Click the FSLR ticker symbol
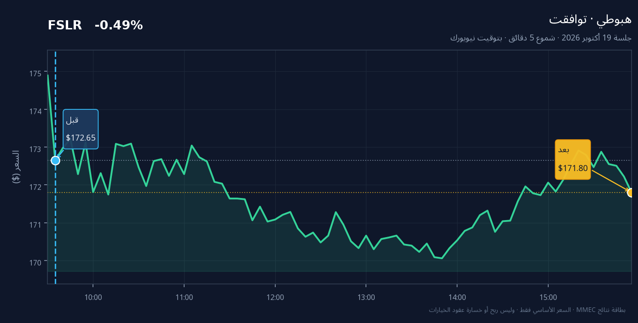The height and width of the screenshot is (323, 638). pos(65,26)
